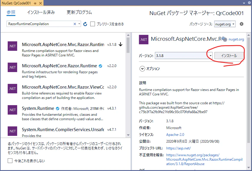Click verified badge next to System.Runtime

click(x=58, y=109)
